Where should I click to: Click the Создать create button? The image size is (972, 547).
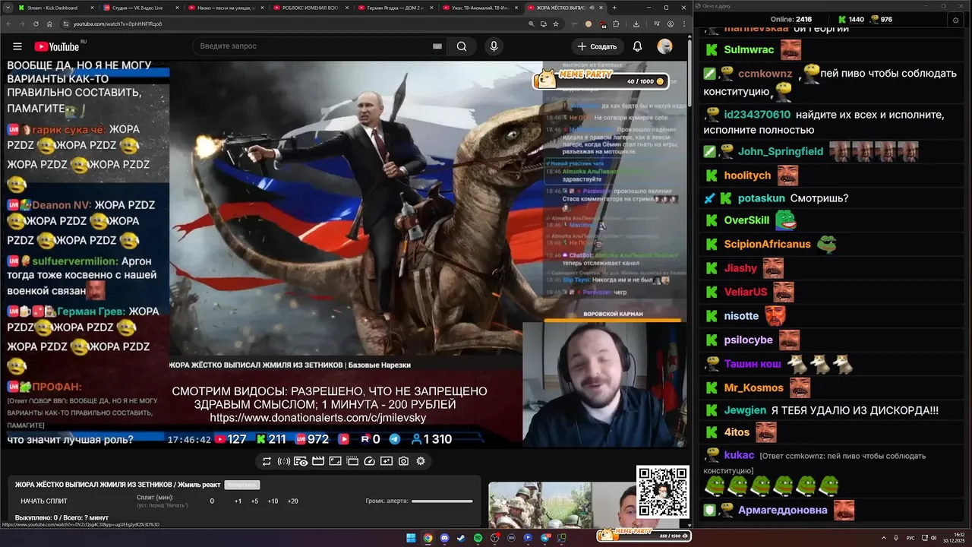(x=598, y=46)
